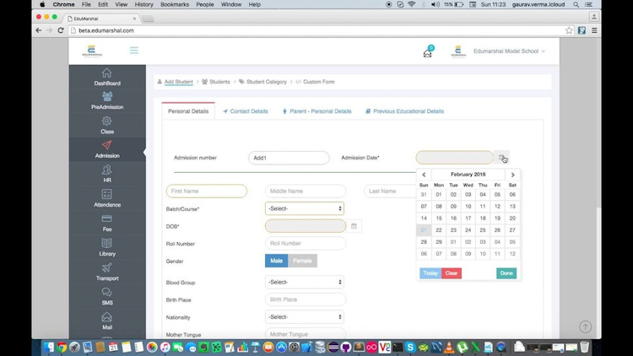Click the First Name field
The height and width of the screenshot is (356, 633).
[x=207, y=191]
